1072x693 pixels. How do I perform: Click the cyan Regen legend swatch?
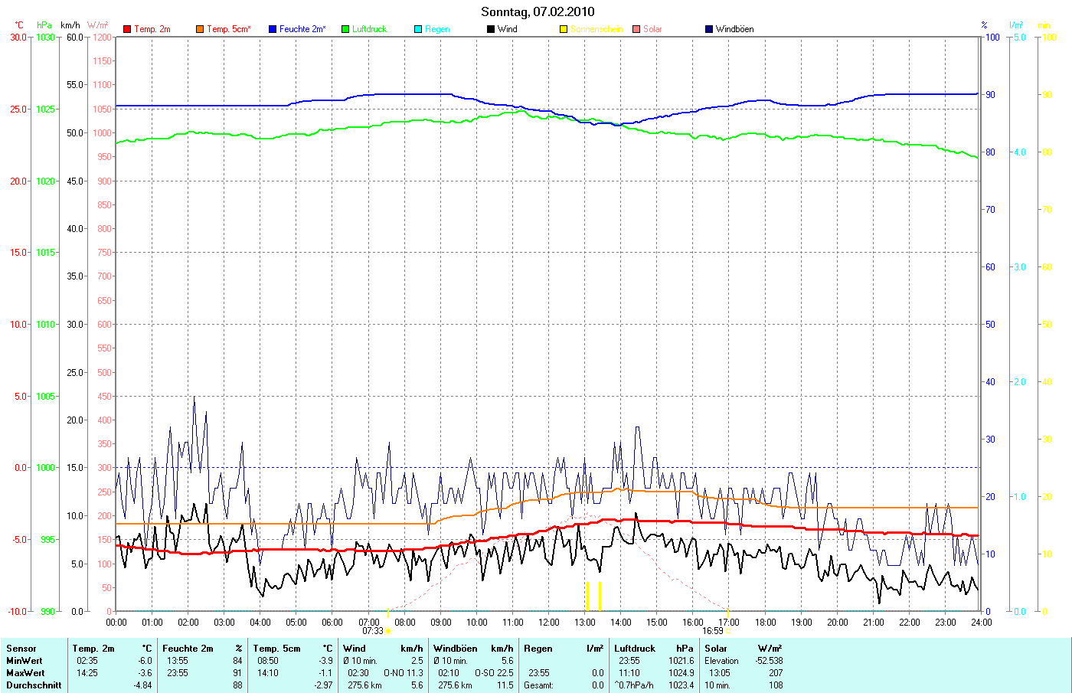418,29
